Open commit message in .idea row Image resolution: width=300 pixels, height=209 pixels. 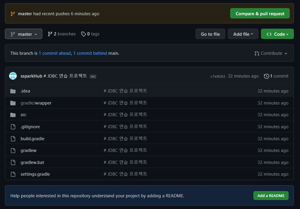tap(125, 91)
